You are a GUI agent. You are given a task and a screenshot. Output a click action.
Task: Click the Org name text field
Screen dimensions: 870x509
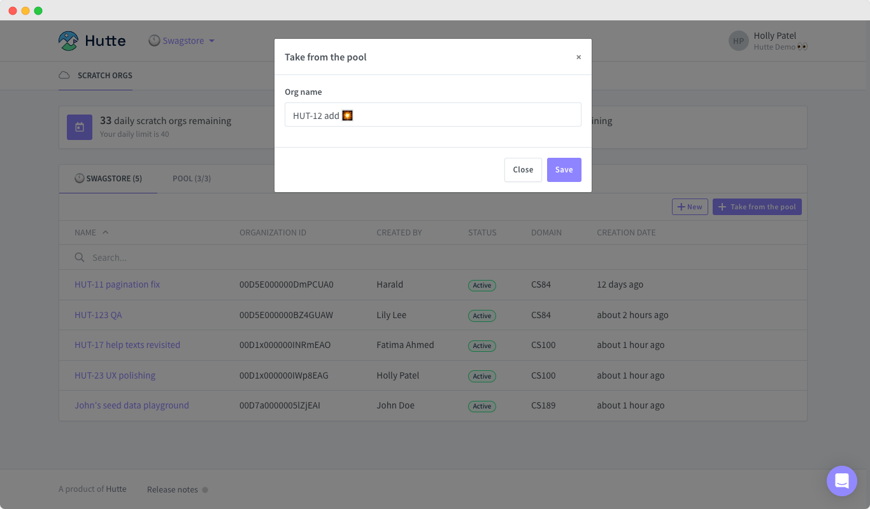pos(433,115)
